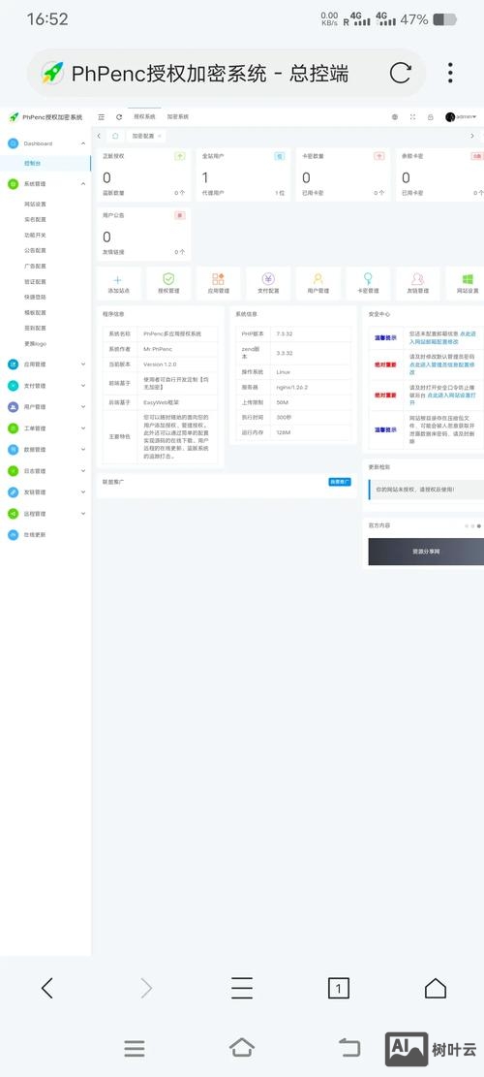
Task: Open 在线更新 sidebar item
Action: [x=45, y=534]
